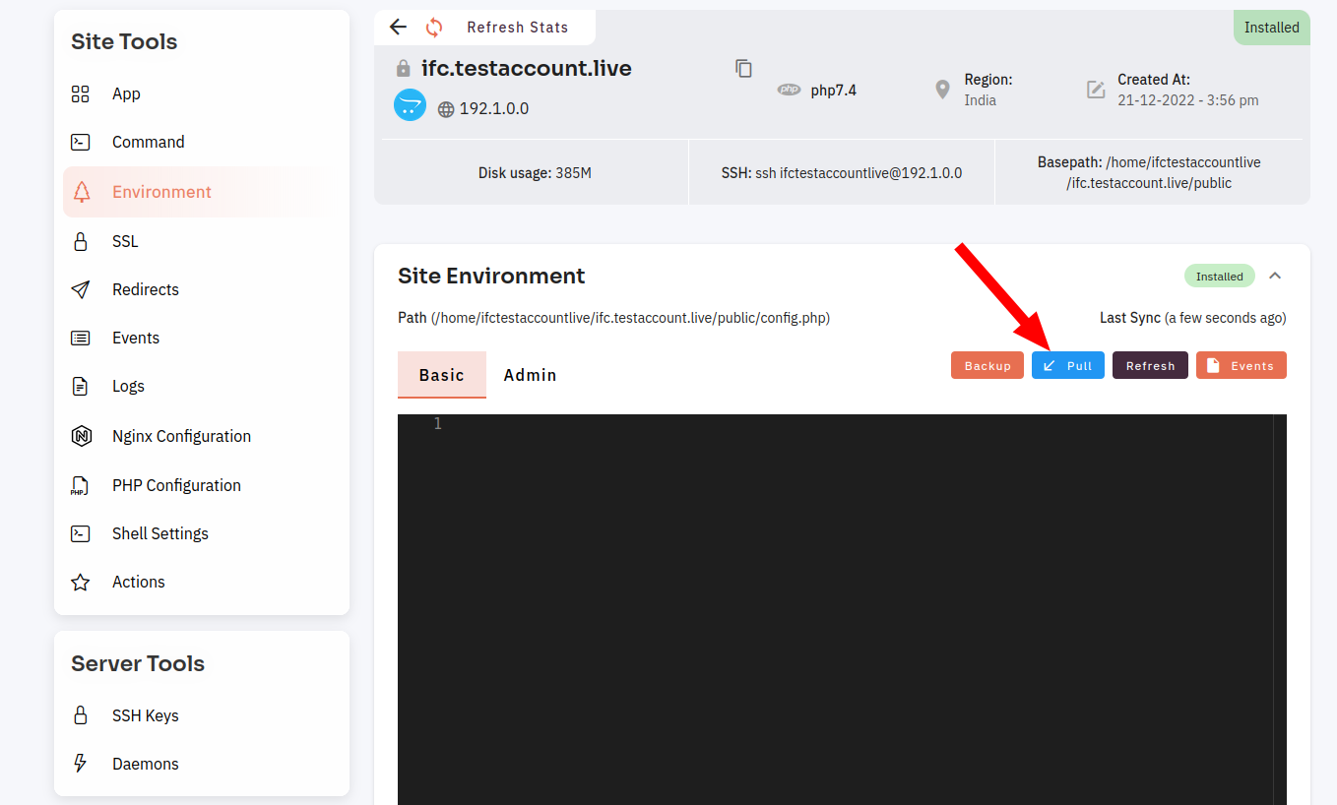Viewport: 1337px width, 805px height.
Task: Click the Disk usage 385M text
Action: (x=535, y=173)
